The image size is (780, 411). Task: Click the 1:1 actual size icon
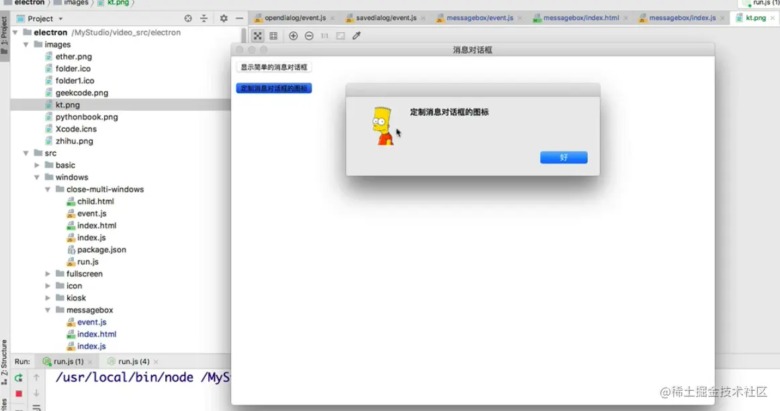pos(324,36)
